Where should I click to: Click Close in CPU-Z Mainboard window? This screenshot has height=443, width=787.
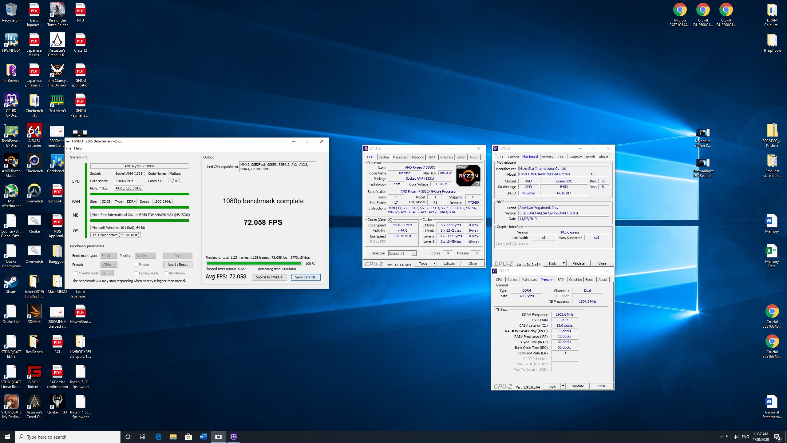(602, 263)
